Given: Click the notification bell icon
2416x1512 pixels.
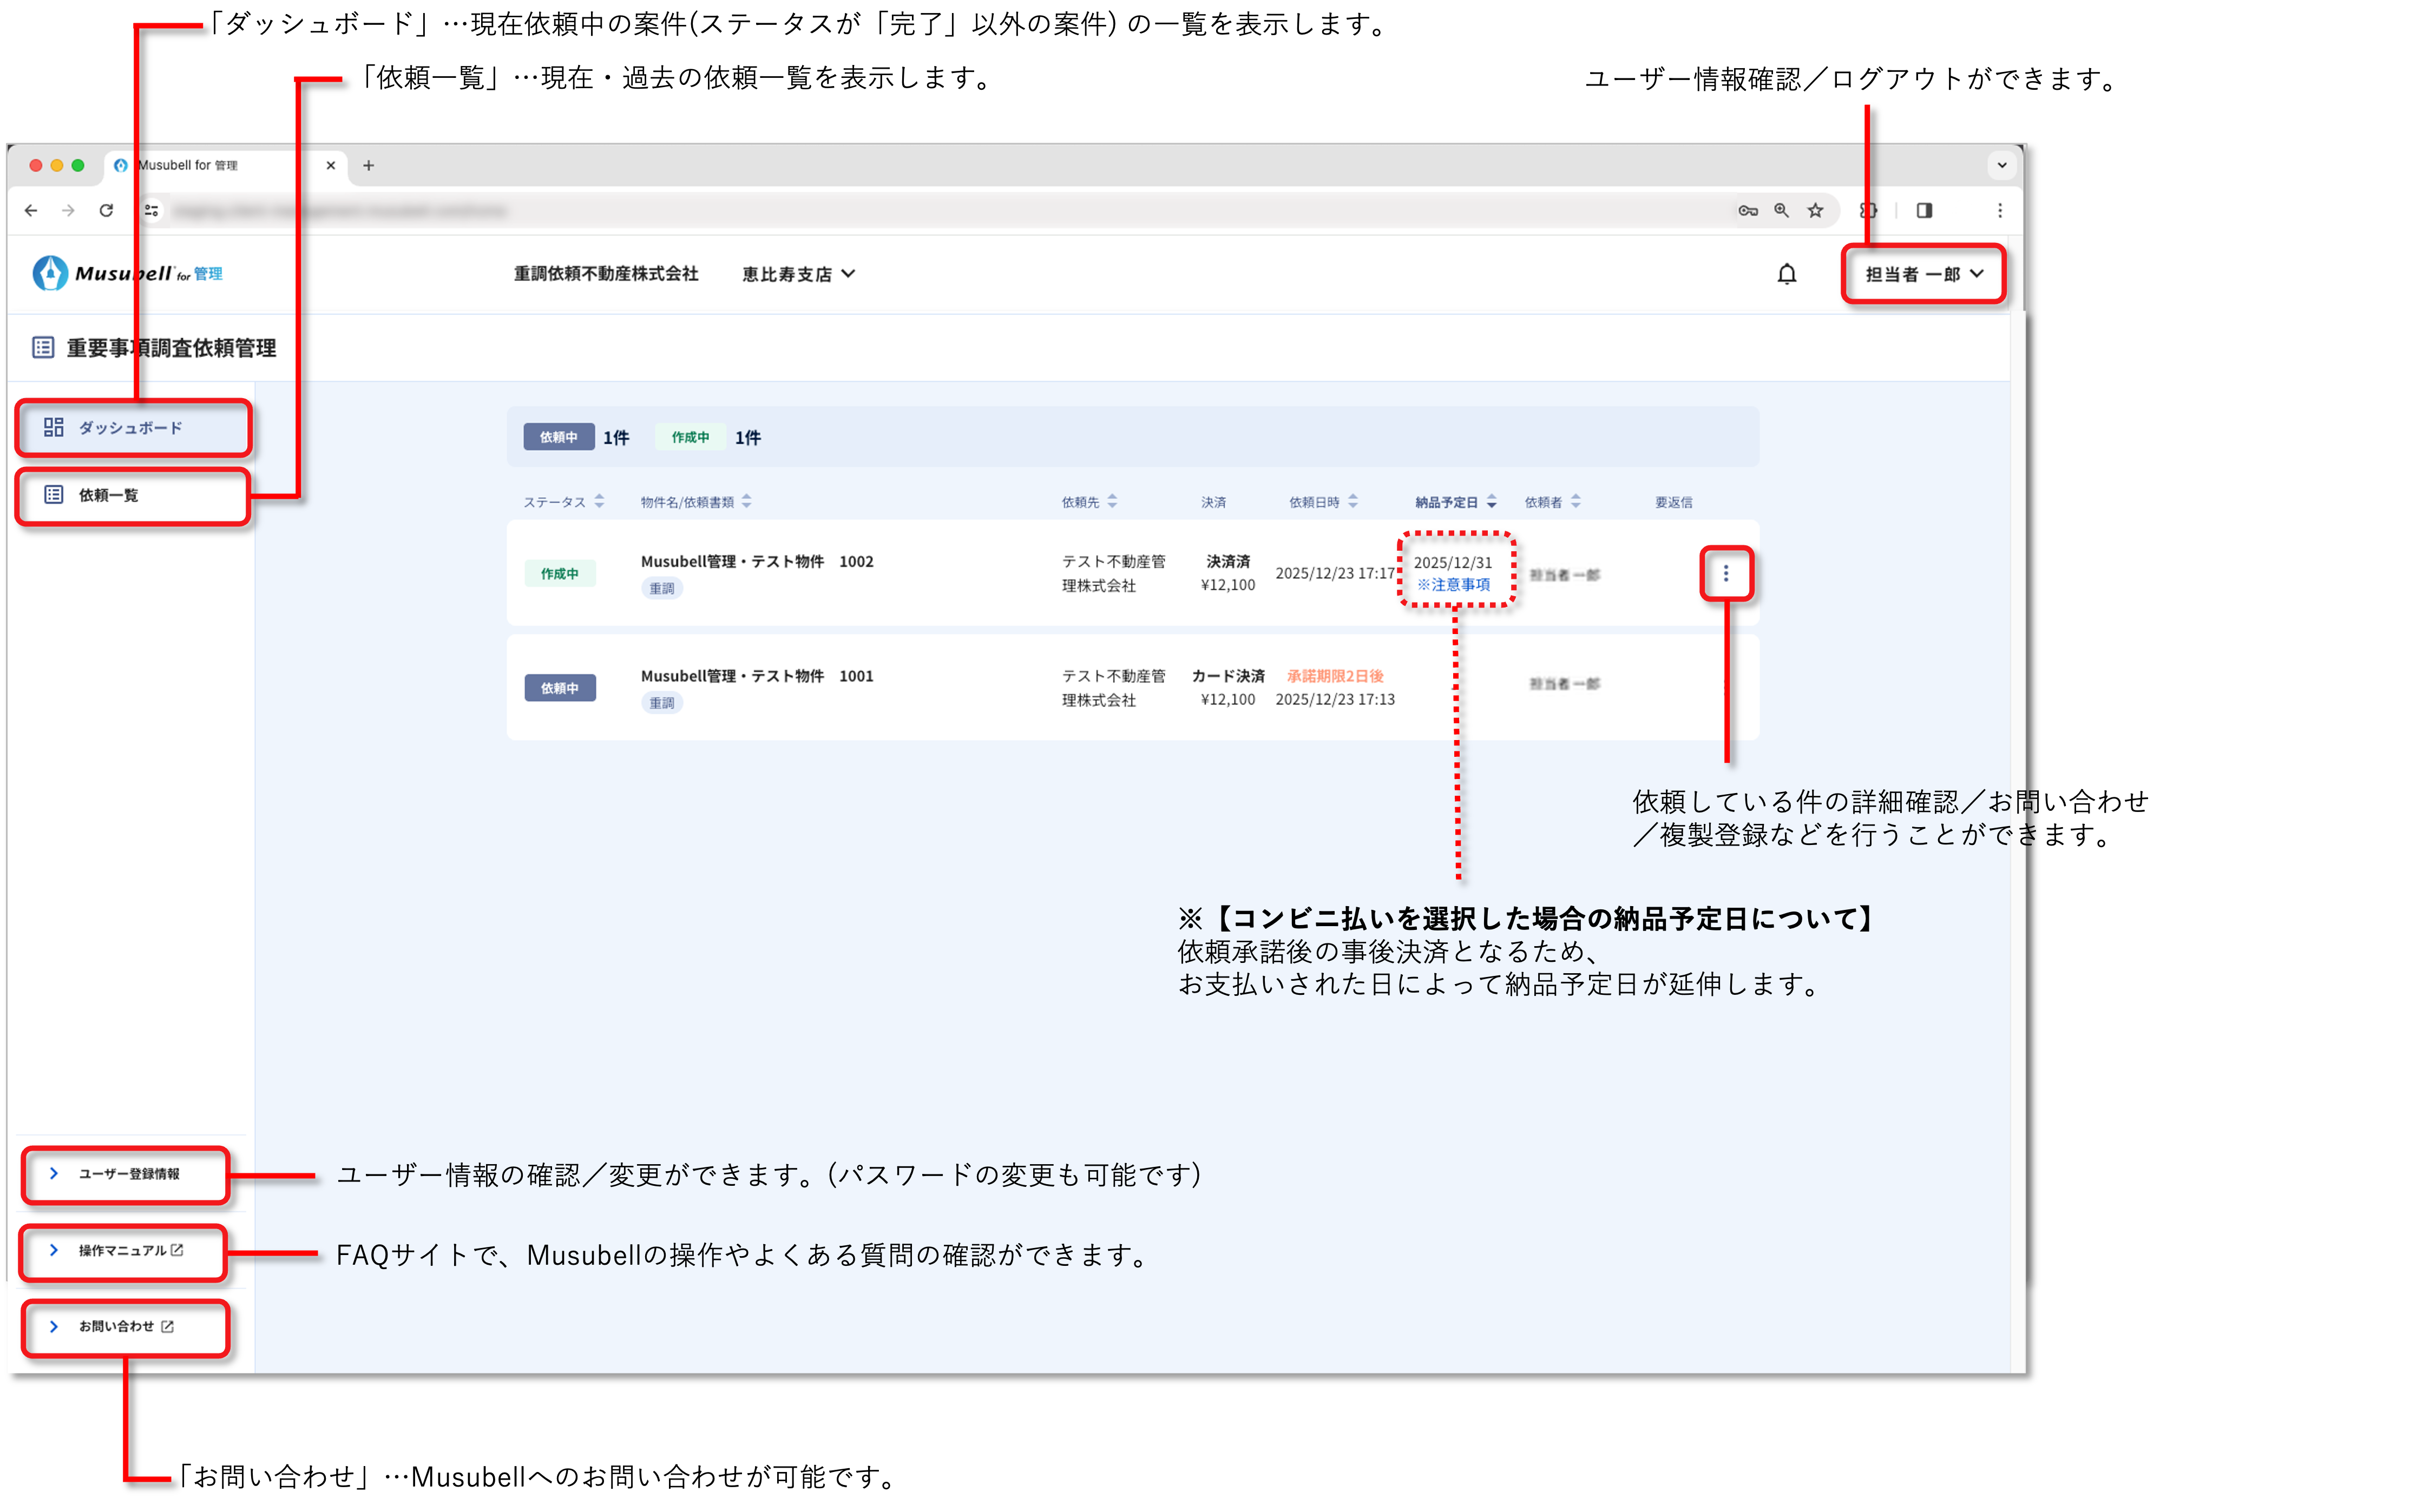Looking at the screenshot, I should coord(1785,274).
